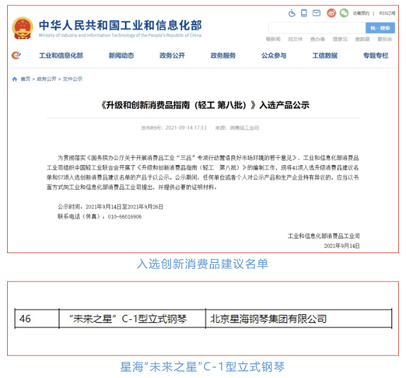Open the red Weibo icon
This screenshot has width=406, height=378.
331,13
